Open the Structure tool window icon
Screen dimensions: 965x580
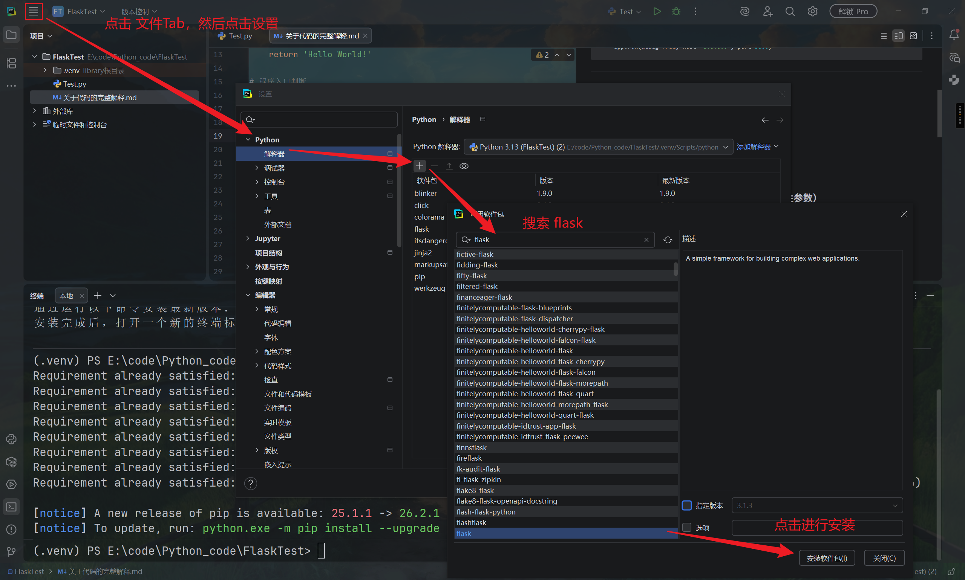pyautogui.click(x=11, y=63)
